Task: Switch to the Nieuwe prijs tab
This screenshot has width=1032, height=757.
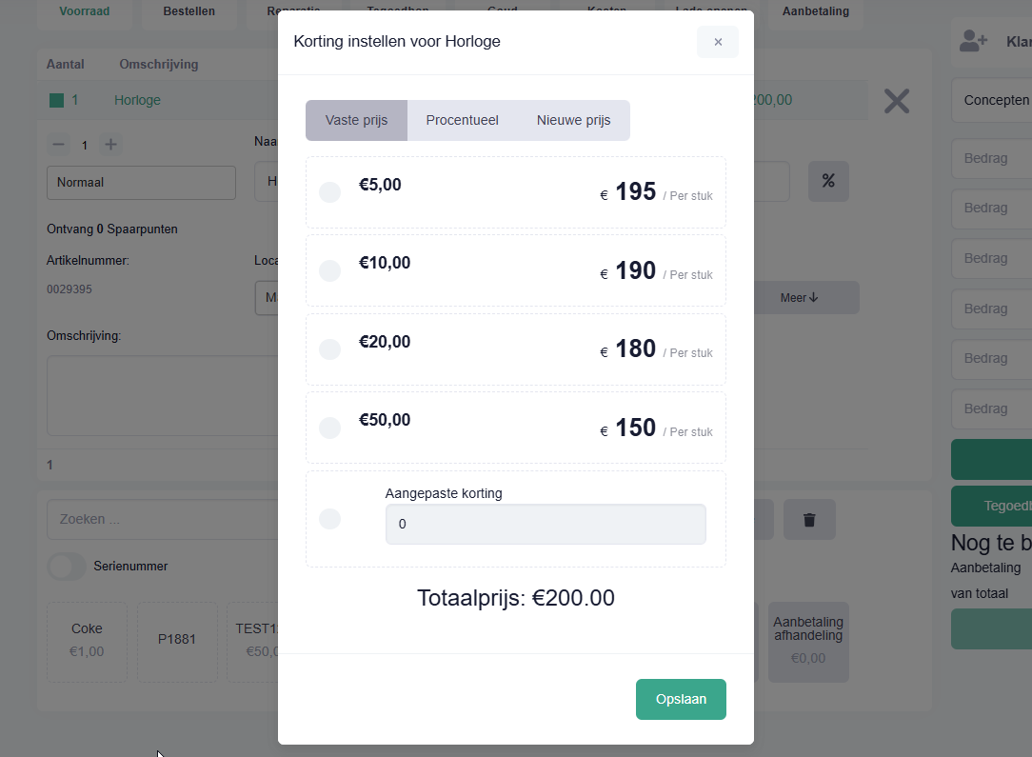Action: point(573,120)
